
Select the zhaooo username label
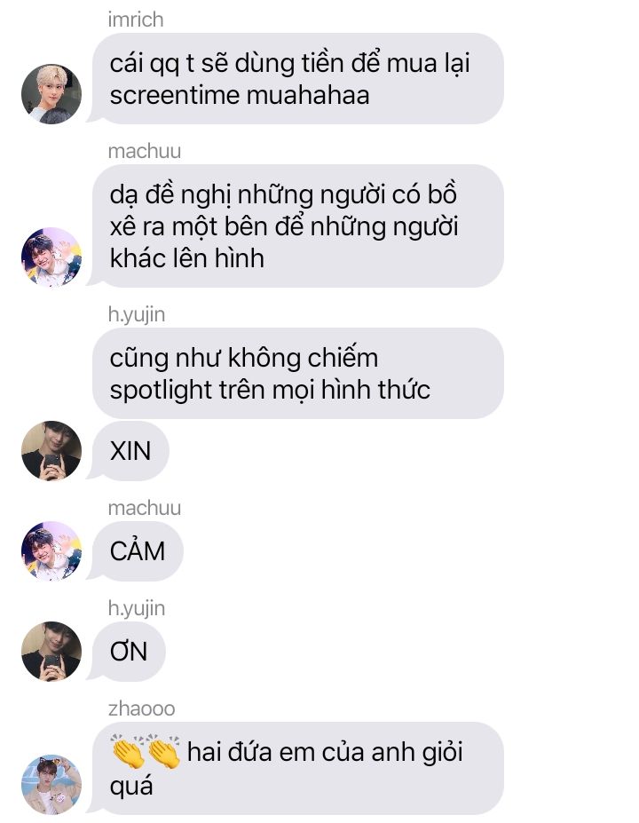(141, 708)
